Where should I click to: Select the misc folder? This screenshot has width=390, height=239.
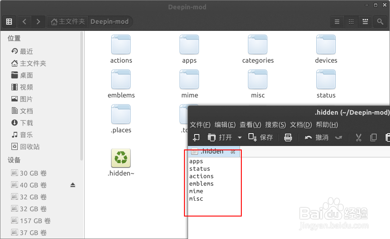coord(258,84)
